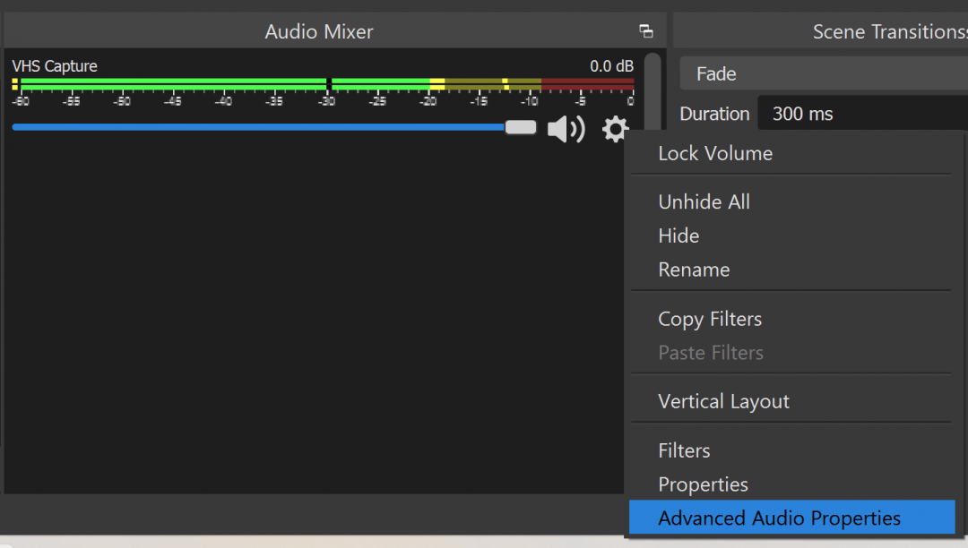Click the Audio Mixer pop-out panel icon
This screenshot has height=548, width=968.
click(646, 30)
